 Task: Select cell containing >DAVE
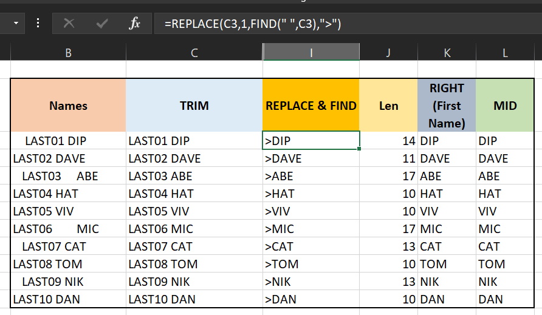310,158
